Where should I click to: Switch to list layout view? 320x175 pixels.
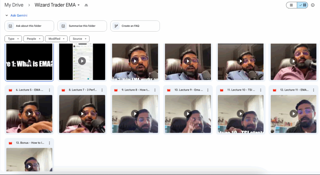(292, 5)
